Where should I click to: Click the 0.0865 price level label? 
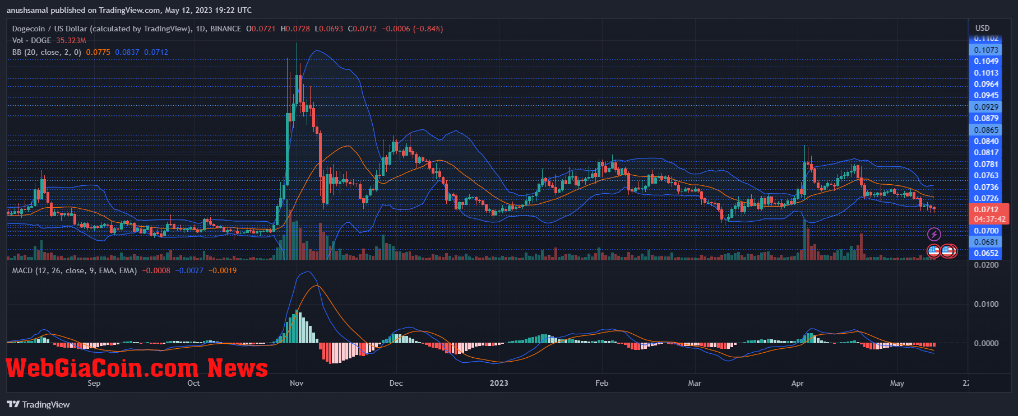[985, 130]
